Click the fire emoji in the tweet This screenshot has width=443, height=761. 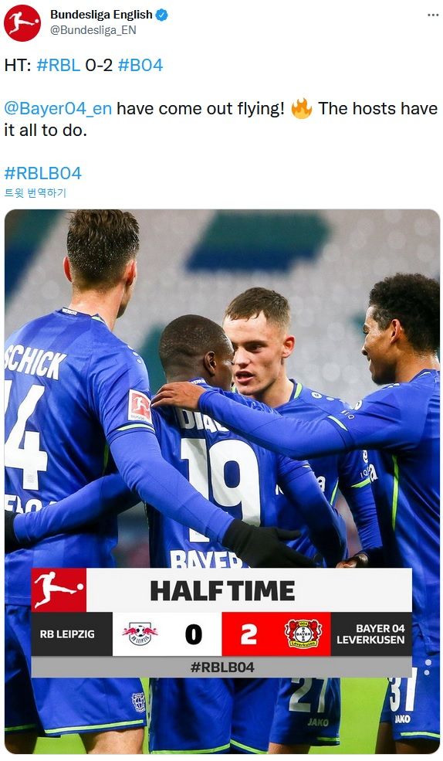(302, 108)
